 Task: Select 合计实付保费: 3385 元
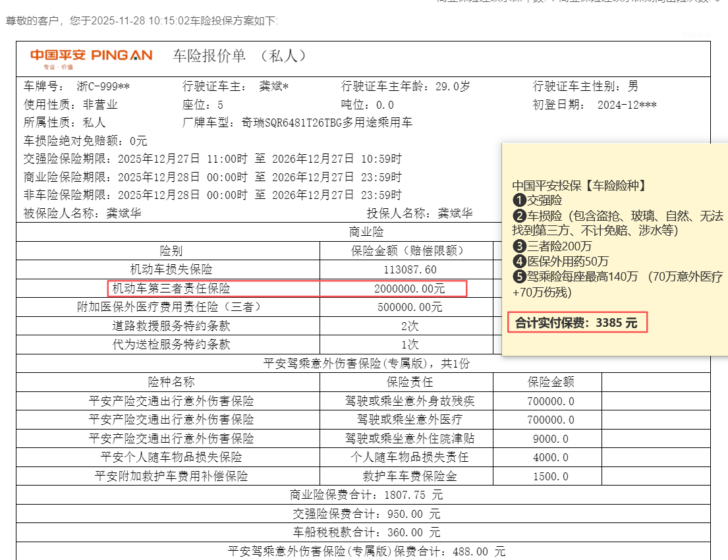click(x=576, y=322)
